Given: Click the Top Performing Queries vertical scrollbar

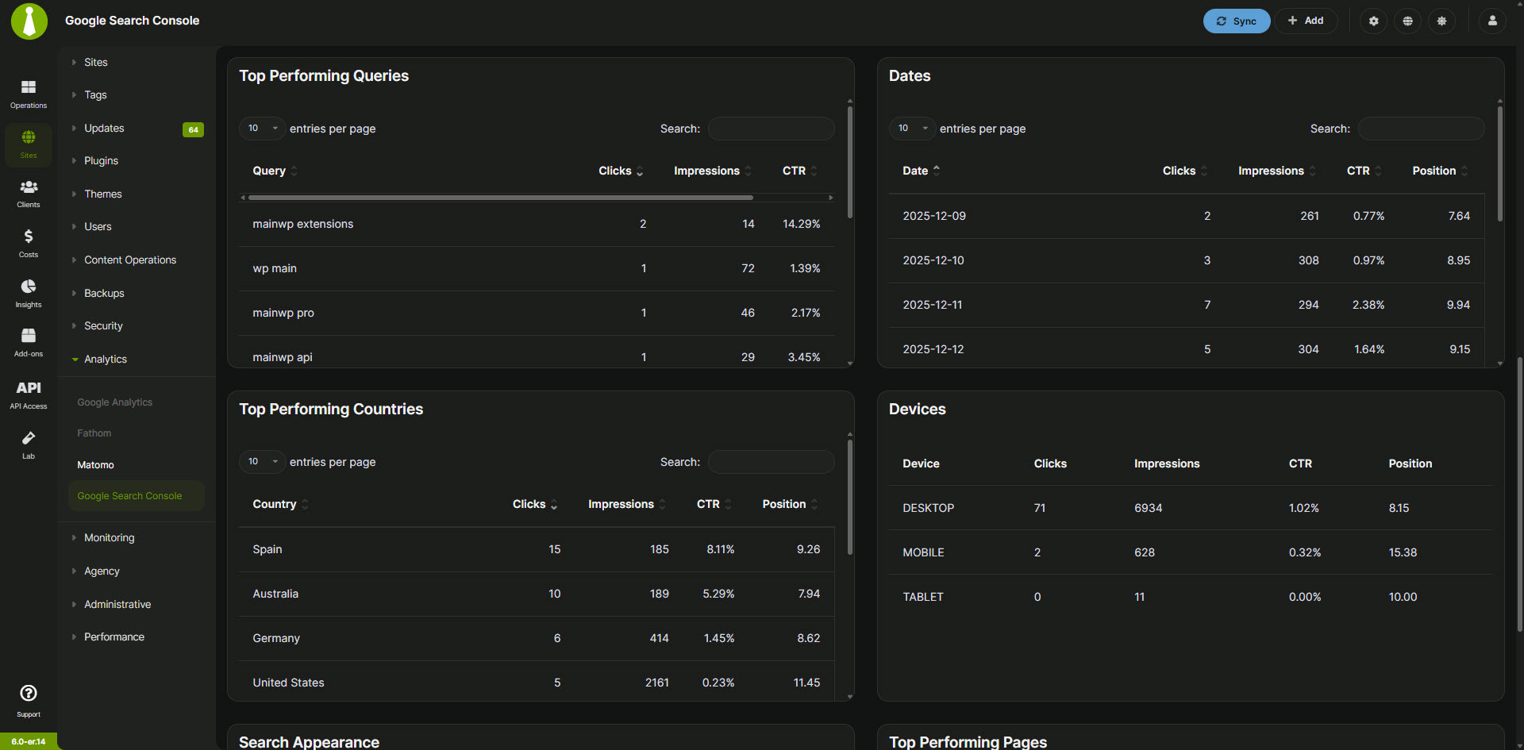Looking at the screenshot, I should pos(849,161).
